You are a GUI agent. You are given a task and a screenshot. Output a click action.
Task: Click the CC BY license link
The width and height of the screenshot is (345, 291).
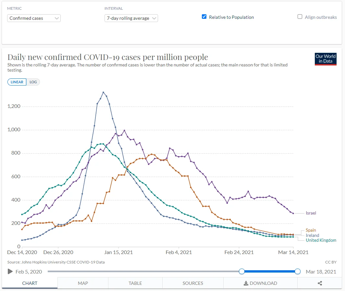pos(331,262)
